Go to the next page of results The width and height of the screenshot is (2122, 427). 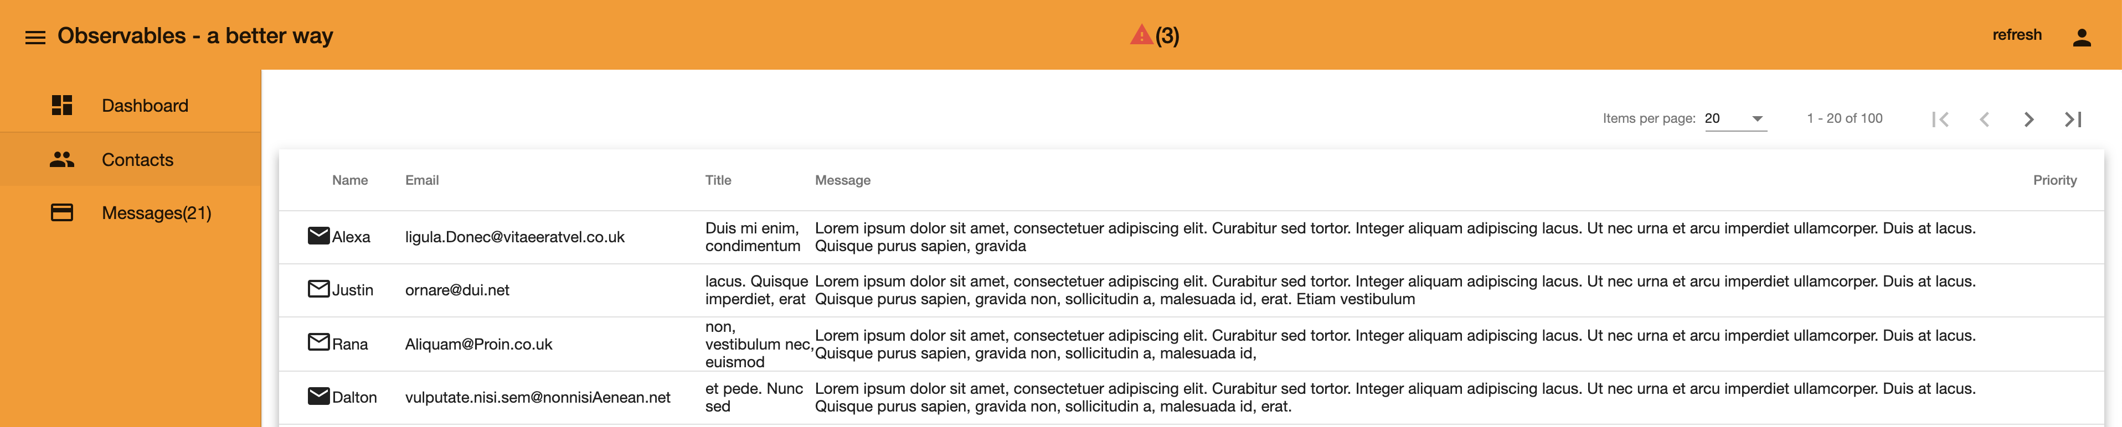click(x=2029, y=119)
